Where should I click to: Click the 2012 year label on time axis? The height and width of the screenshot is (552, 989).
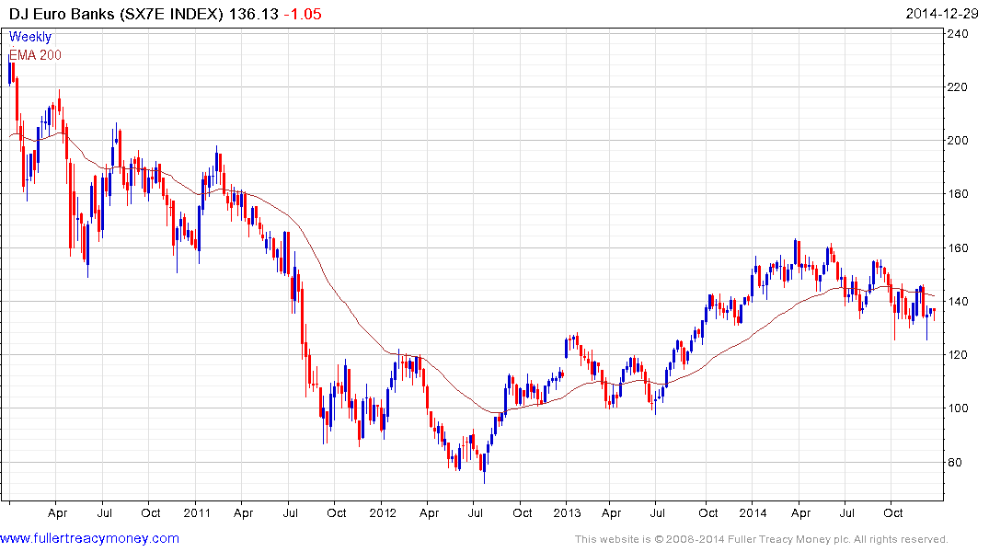[382, 512]
